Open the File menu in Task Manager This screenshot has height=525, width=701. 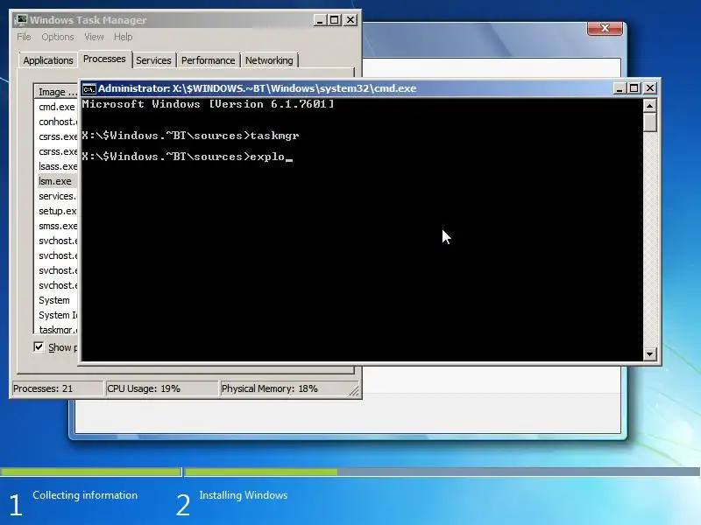(24, 37)
